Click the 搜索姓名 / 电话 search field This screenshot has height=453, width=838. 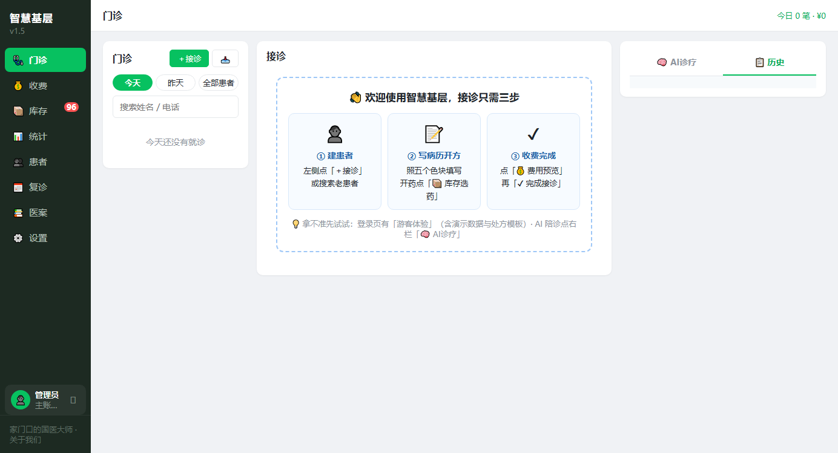click(x=176, y=107)
